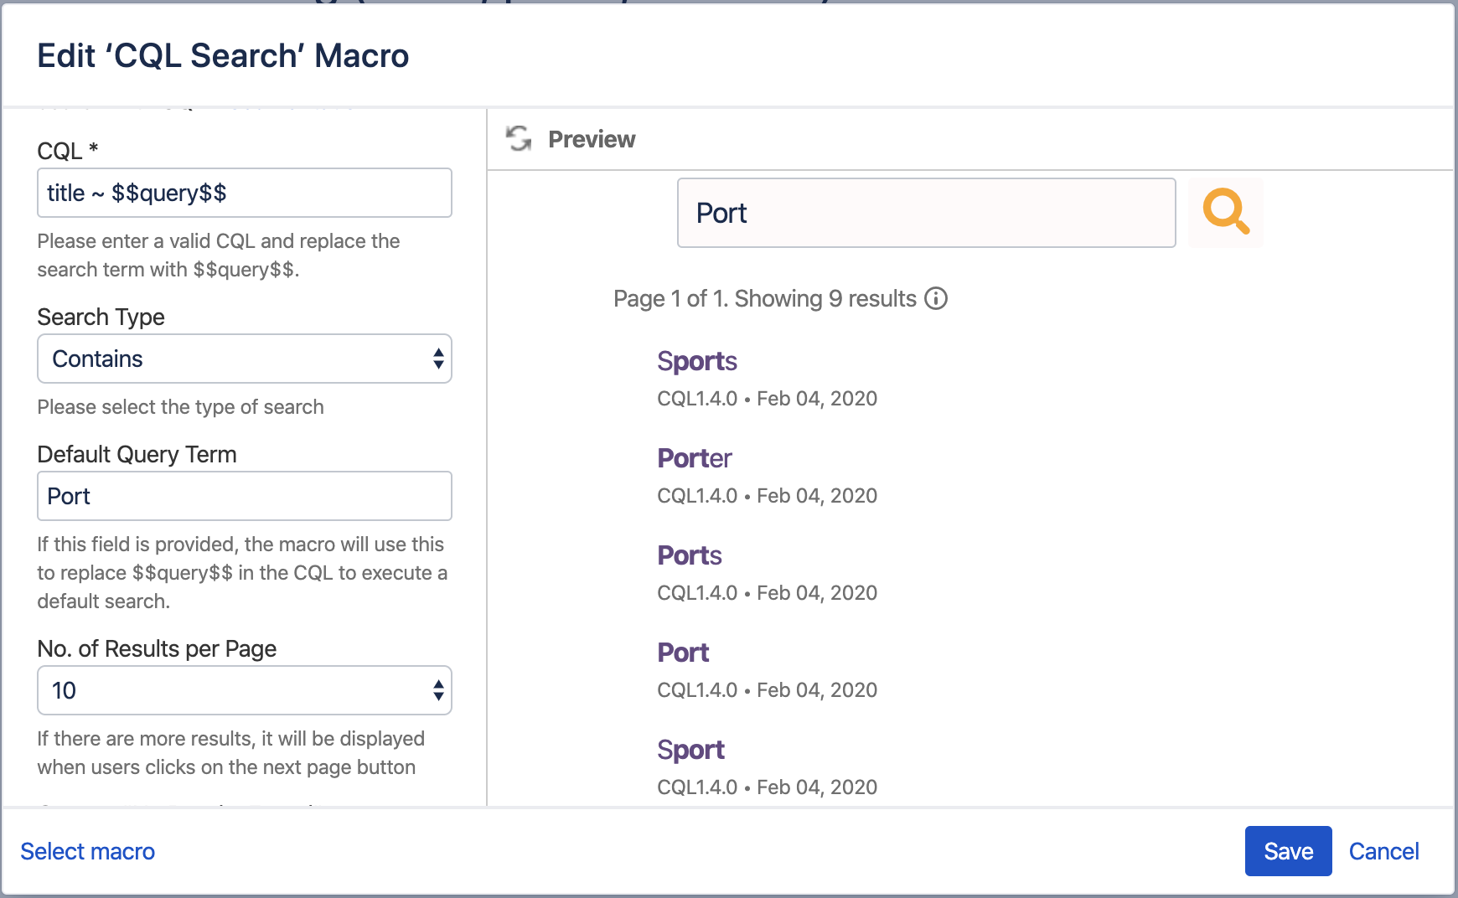The width and height of the screenshot is (1458, 898).
Task: Click the results info icon
Action: [x=935, y=299]
